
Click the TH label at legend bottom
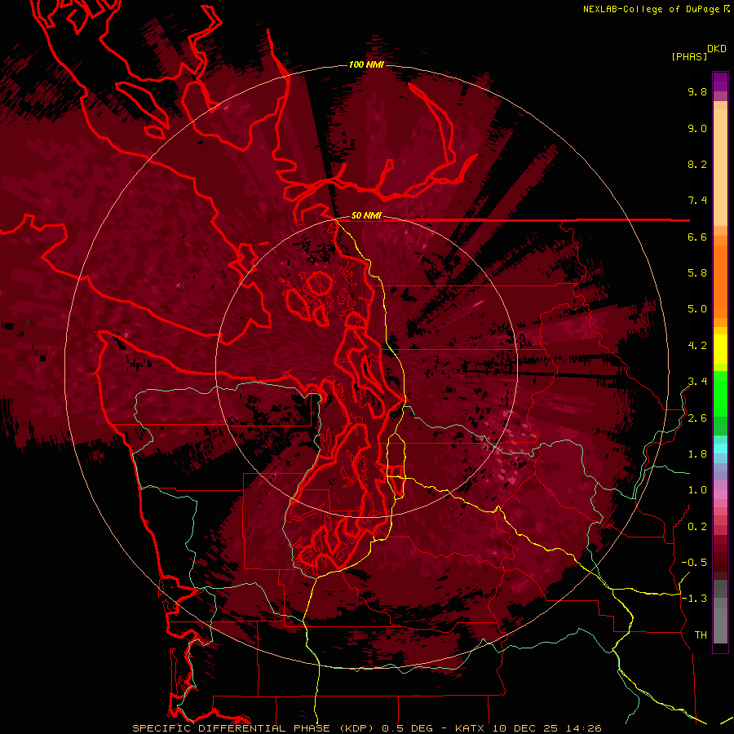pyautogui.click(x=701, y=635)
